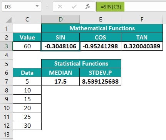Select row 3 header
The image size is (166, 140).
click(7, 46)
